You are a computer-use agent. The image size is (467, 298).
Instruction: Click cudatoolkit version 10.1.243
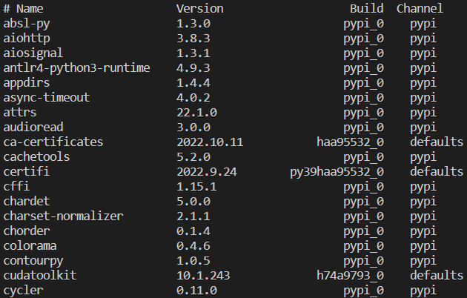(x=203, y=275)
